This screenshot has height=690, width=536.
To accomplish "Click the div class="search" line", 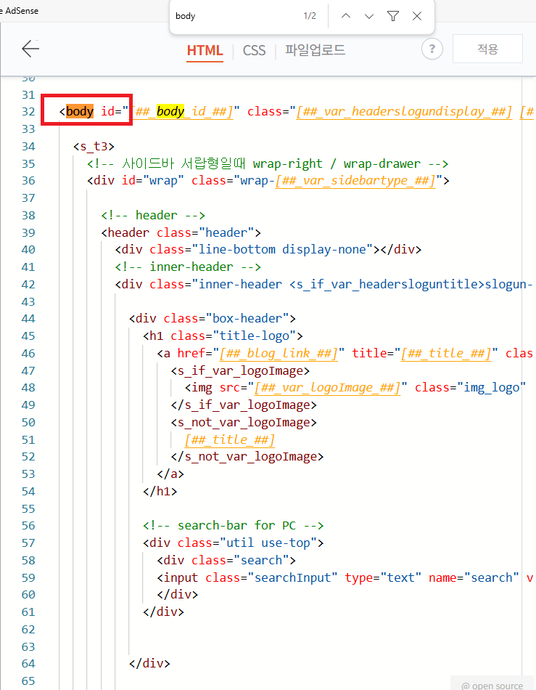I will (226, 560).
